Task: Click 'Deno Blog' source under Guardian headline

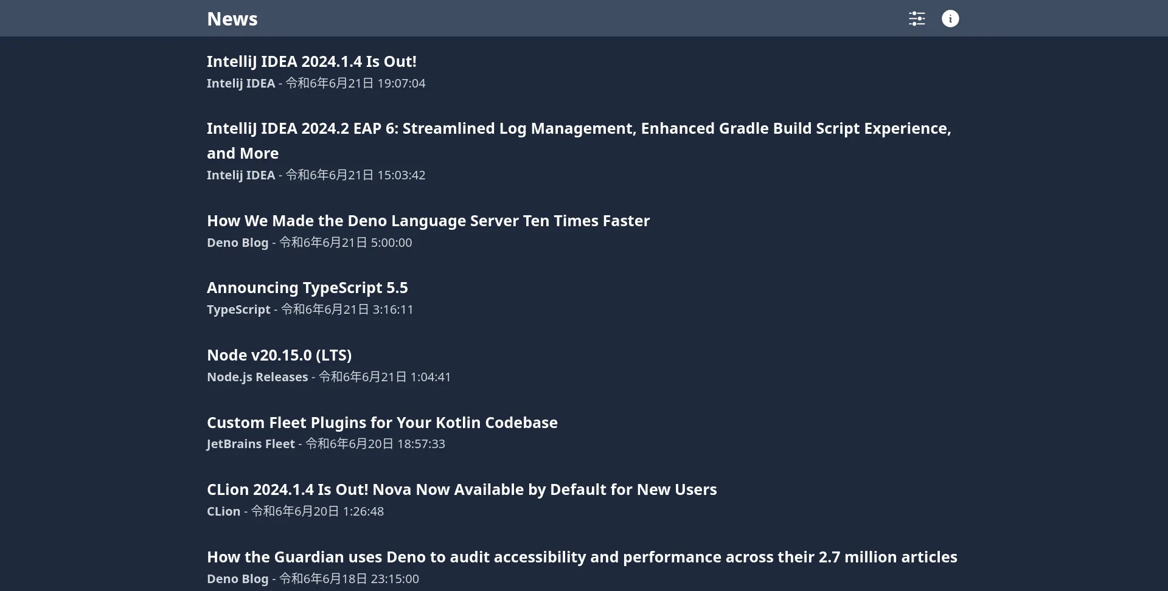Action: (237, 579)
